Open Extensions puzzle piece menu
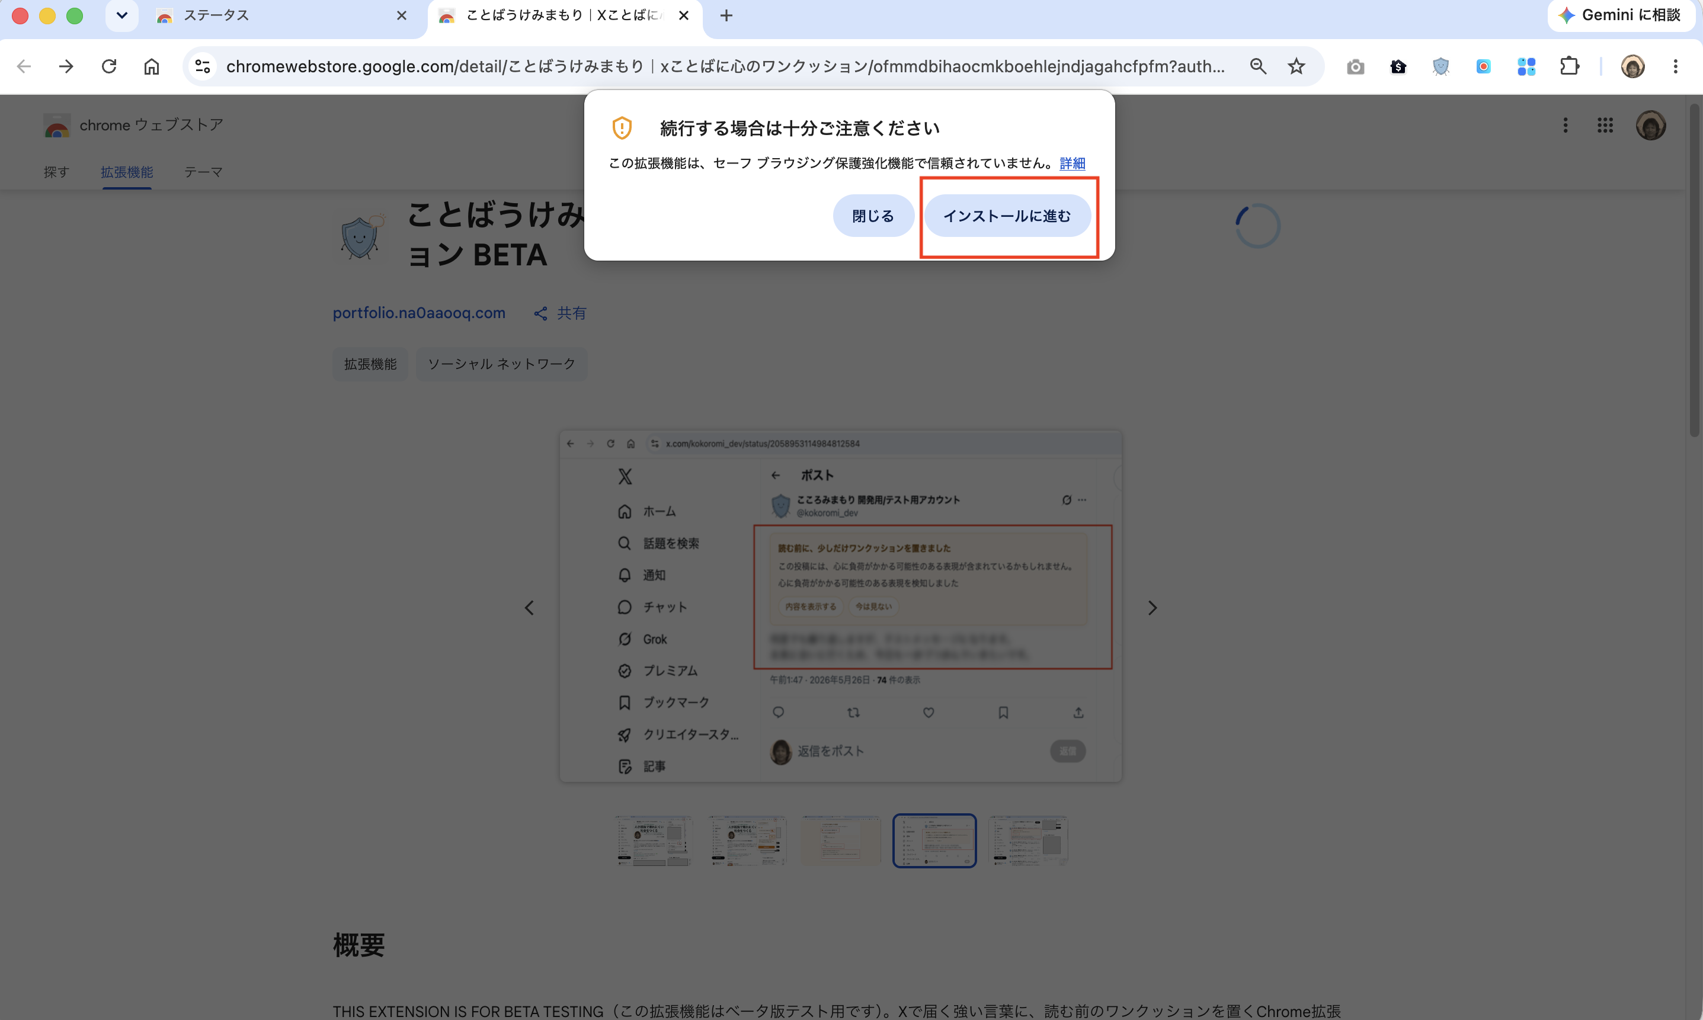Screen dimensions: 1703x1020 [1570, 67]
